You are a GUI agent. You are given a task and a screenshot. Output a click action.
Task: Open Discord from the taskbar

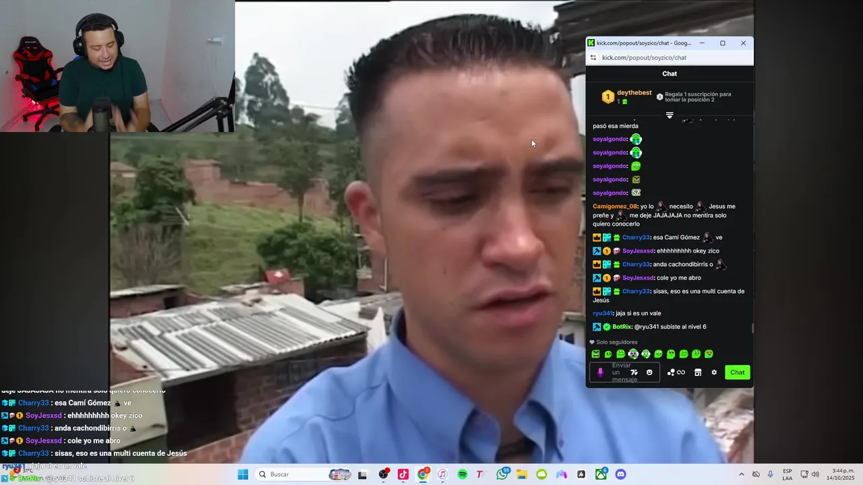click(x=620, y=474)
